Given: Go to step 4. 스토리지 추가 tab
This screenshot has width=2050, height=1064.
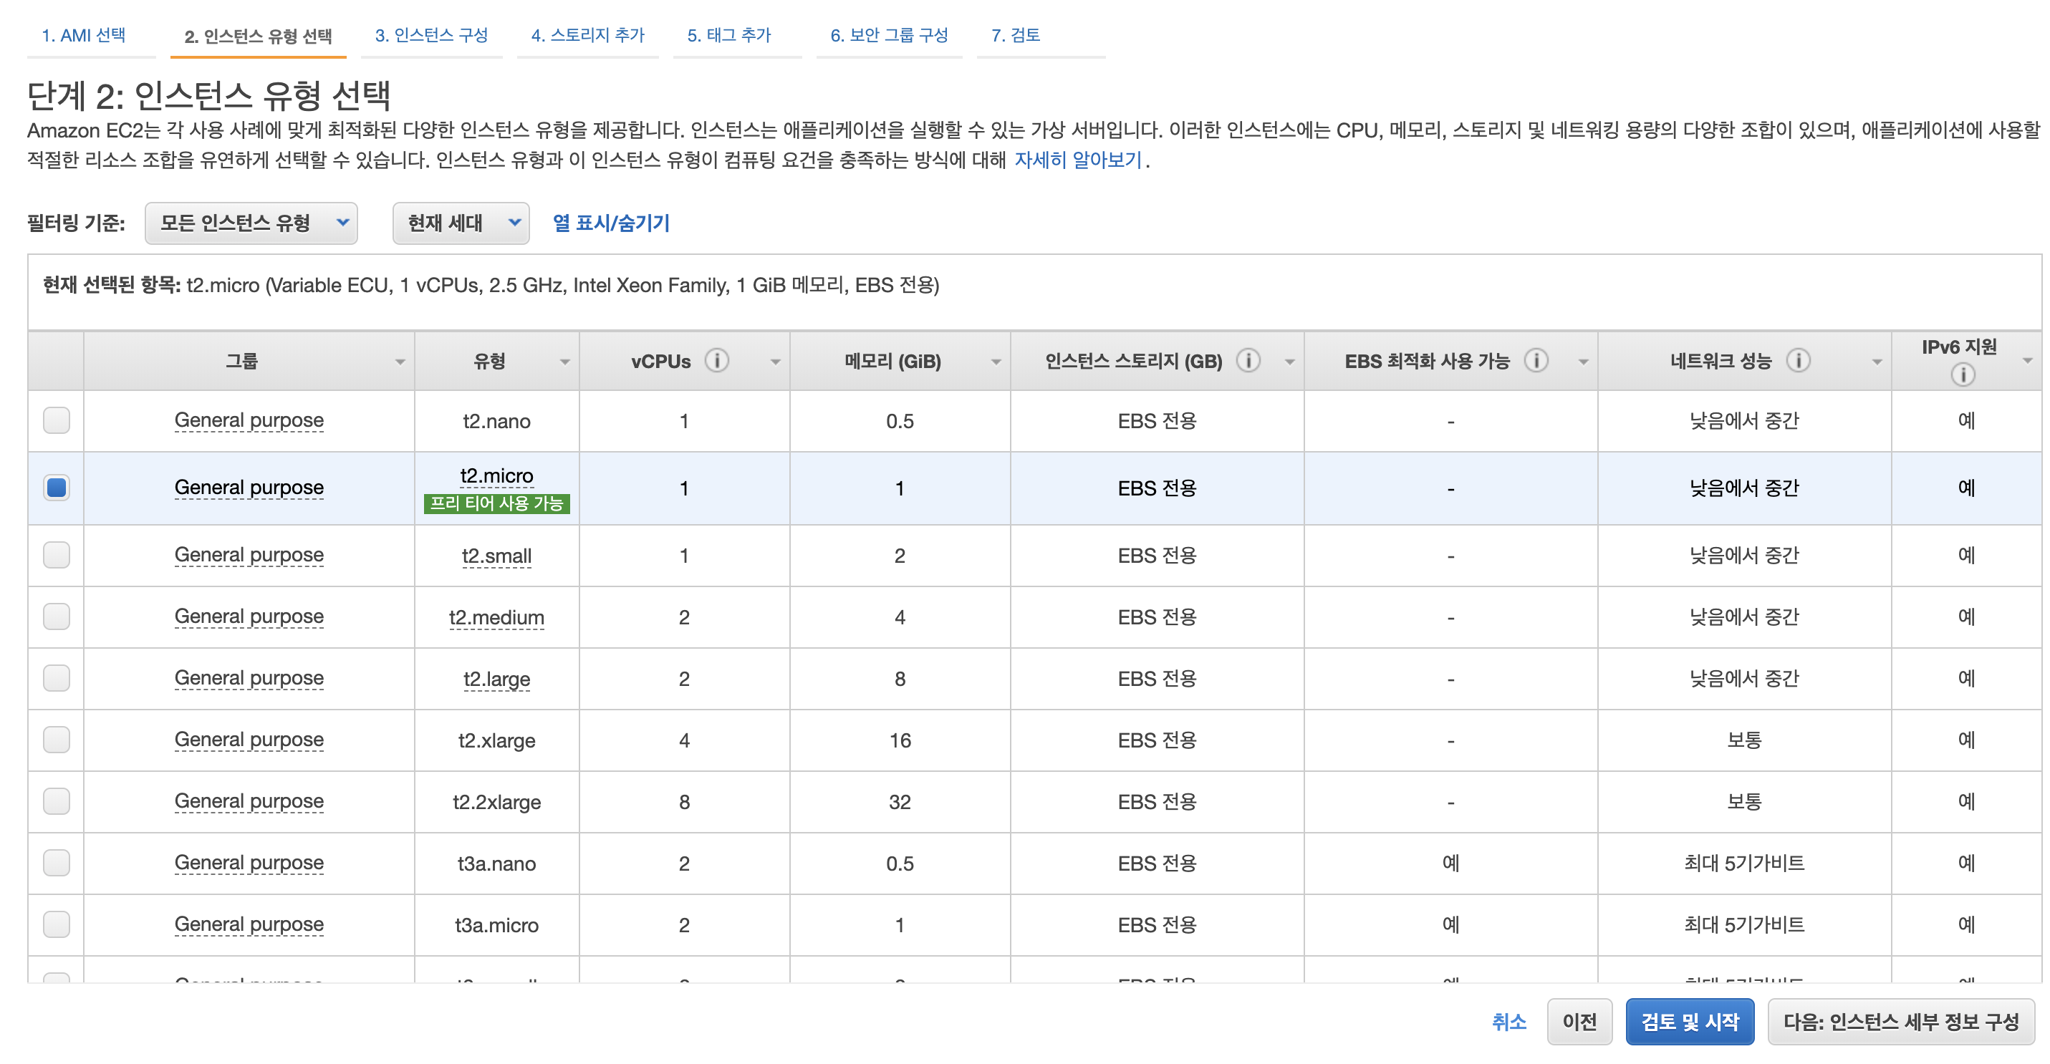Looking at the screenshot, I should [588, 36].
